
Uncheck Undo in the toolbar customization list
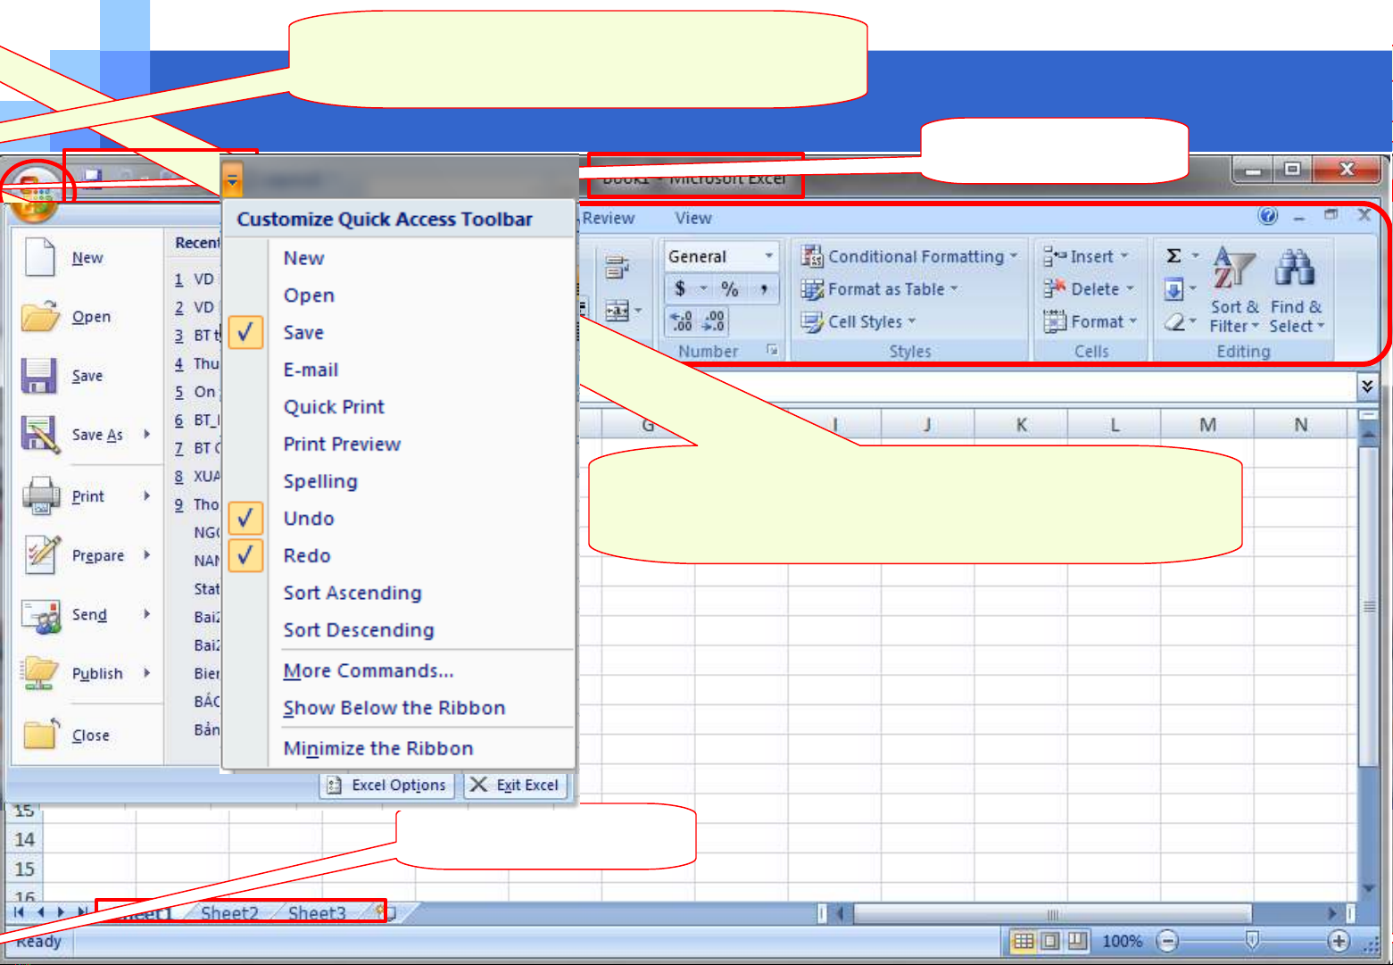coord(245,519)
